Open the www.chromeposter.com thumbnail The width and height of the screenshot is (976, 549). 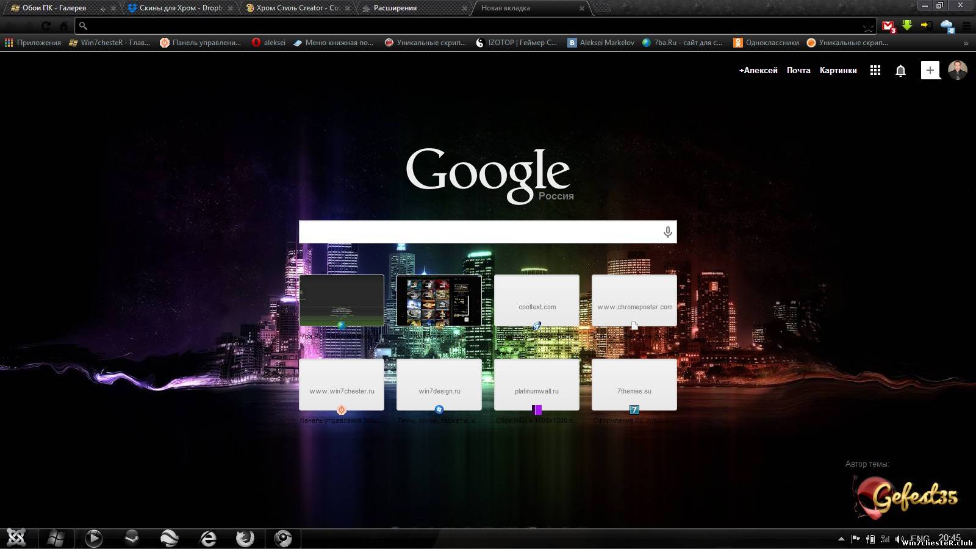[634, 300]
